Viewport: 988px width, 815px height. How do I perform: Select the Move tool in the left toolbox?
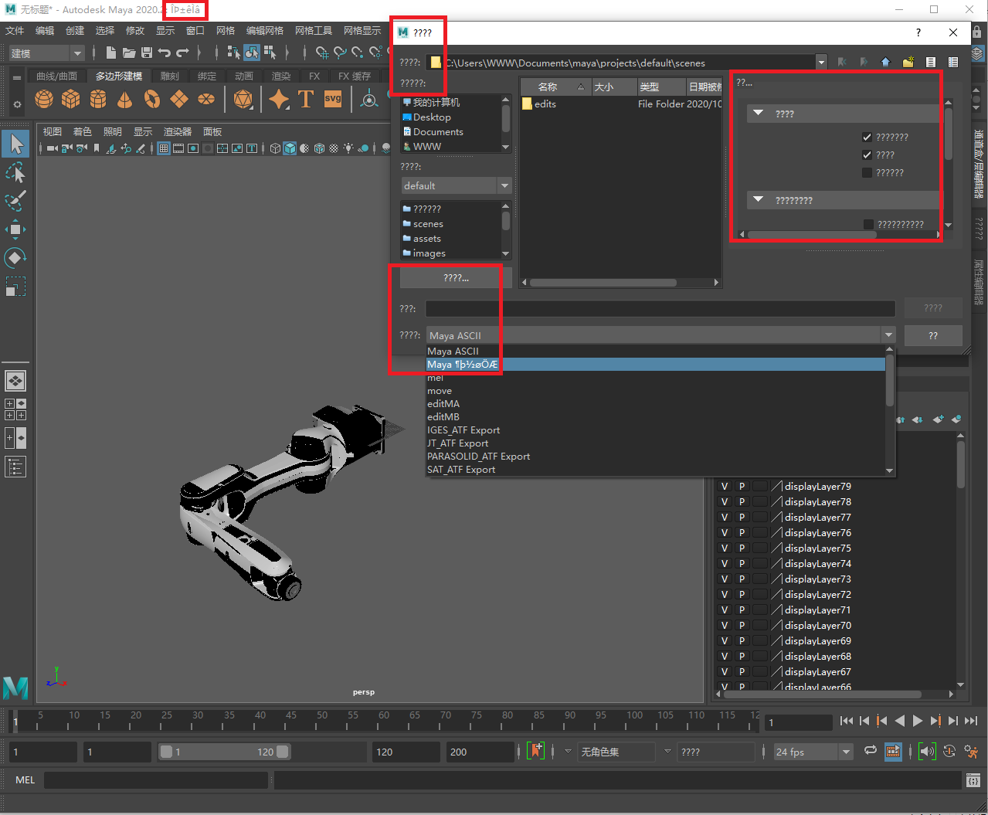coord(15,229)
